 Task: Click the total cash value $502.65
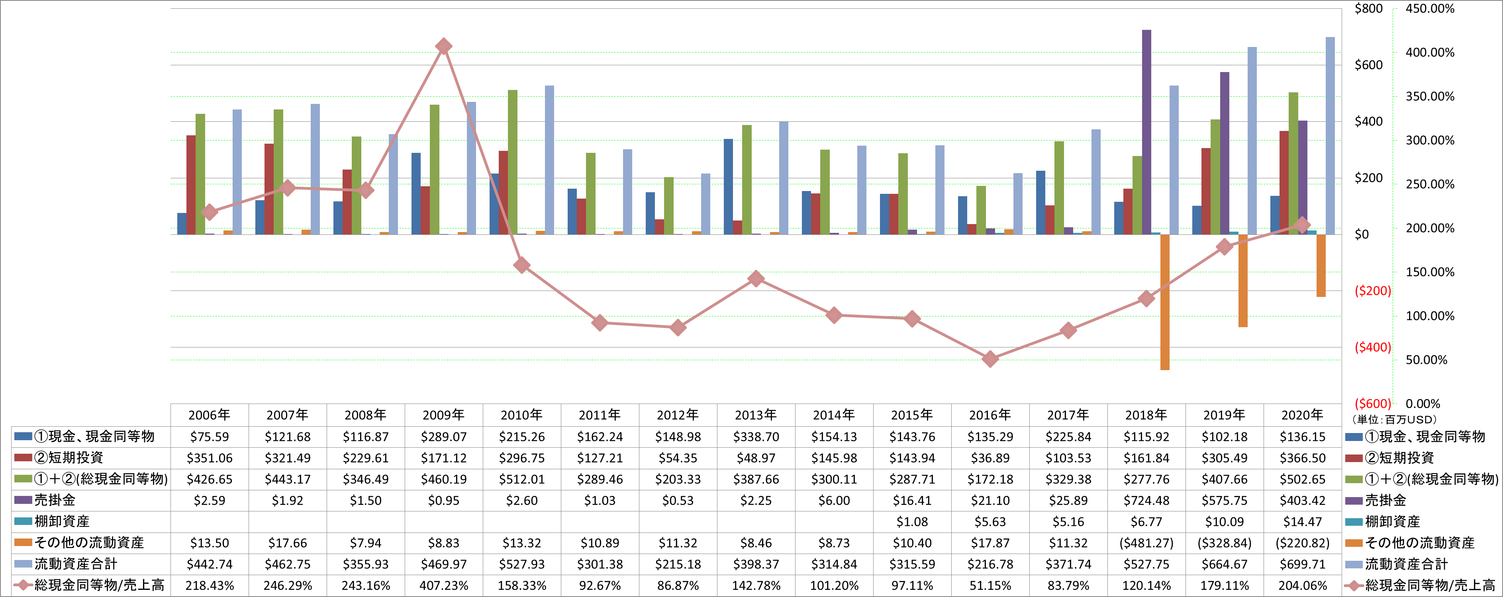tap(1303, 479)
